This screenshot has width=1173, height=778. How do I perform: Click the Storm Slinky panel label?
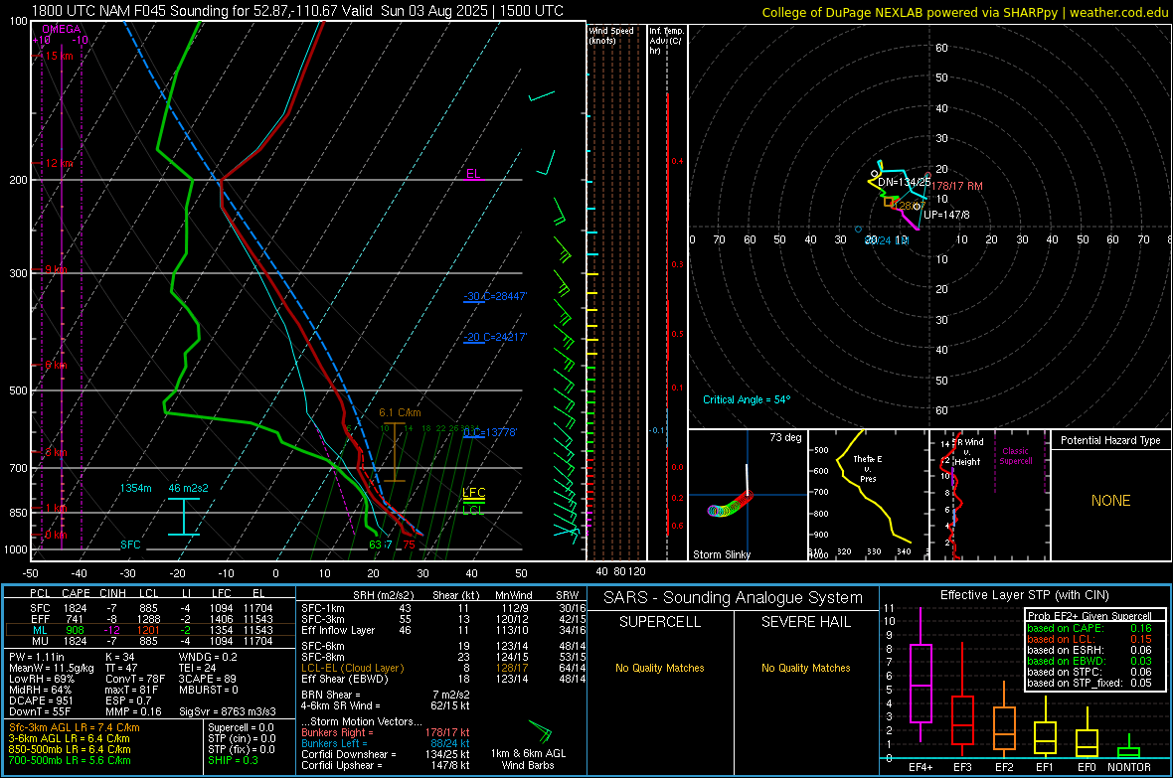(x=721, y=554)
